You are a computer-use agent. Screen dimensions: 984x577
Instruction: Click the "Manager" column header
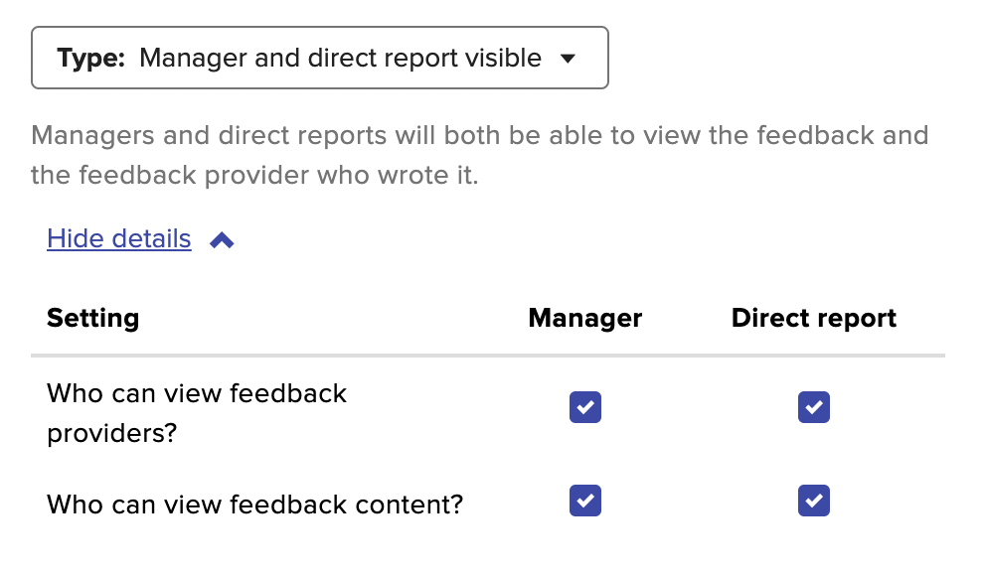point(585,318)
